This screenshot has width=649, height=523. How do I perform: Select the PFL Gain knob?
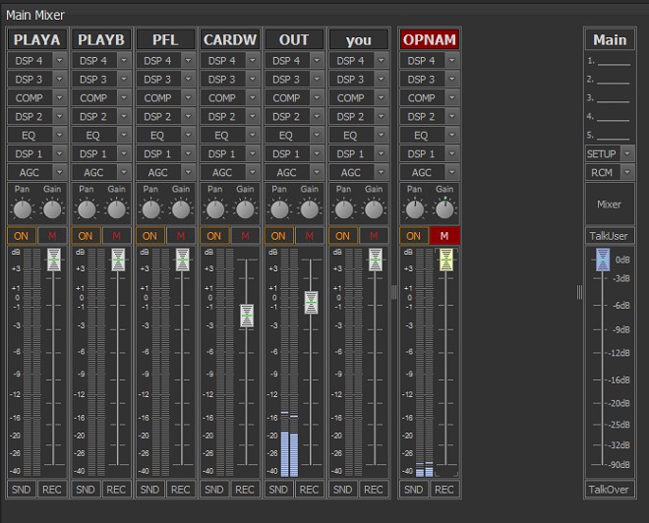click(x=181, y=209)
